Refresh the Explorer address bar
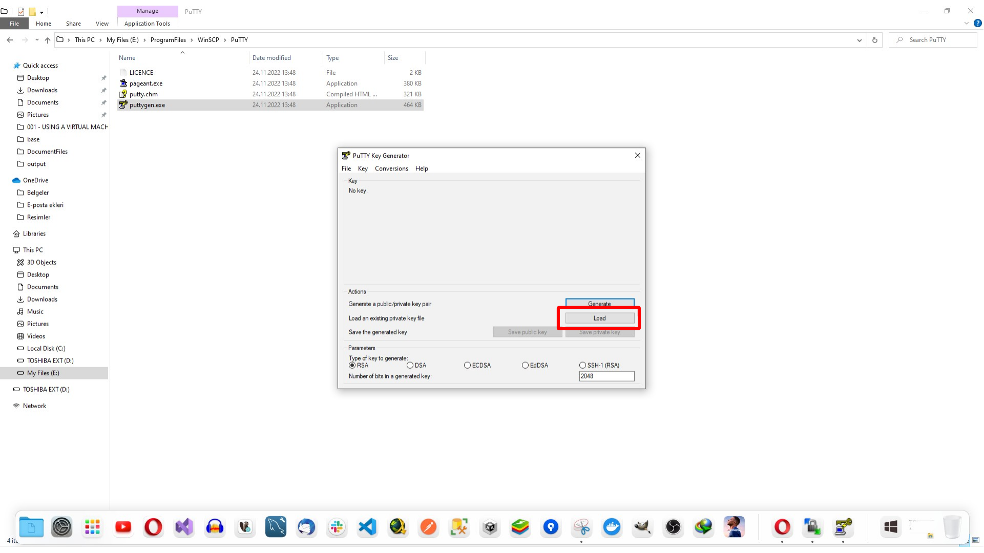The image size is (984, 553). [875, 40]
